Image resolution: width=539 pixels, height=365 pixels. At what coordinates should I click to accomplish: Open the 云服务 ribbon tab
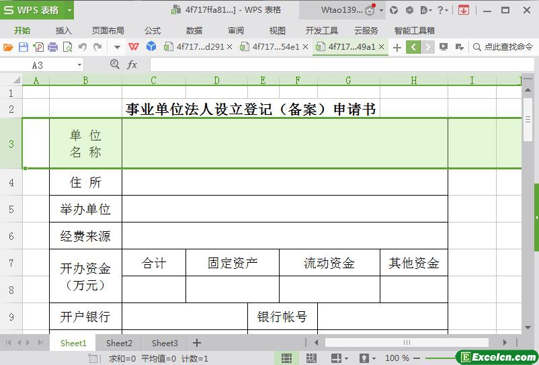coord(366,31)
